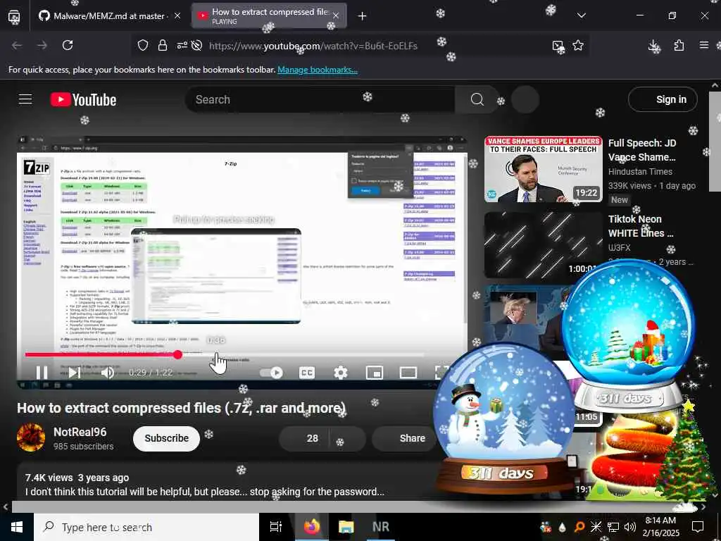Open Firefox View icon left of the tabs
This screenshot has height=541, width=721.
[14, 16]
